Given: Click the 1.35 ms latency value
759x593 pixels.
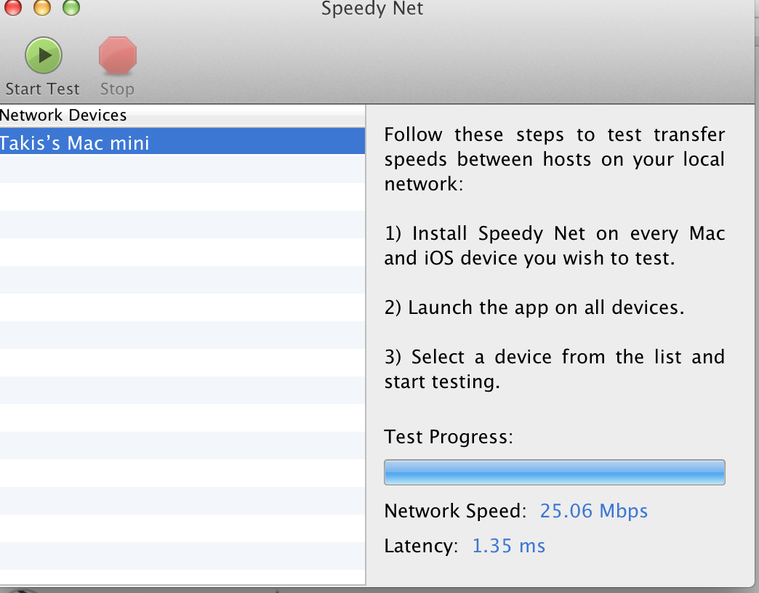Looking at the screenshot, I should coord(508,546).
